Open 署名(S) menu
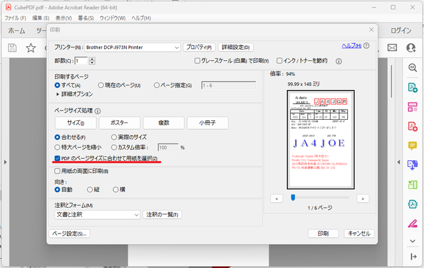This screenshot has height=268, width=424. [x=85, y=18]
